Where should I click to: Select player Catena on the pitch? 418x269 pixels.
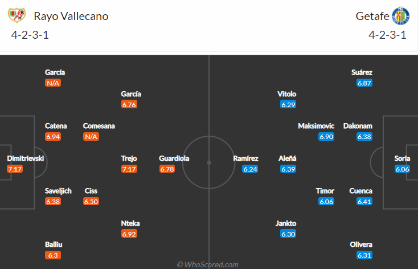pos(56,126)
